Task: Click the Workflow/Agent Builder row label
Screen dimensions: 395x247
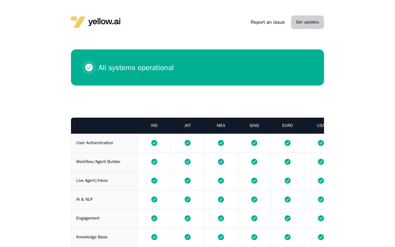Action: [x=98, y=162]
